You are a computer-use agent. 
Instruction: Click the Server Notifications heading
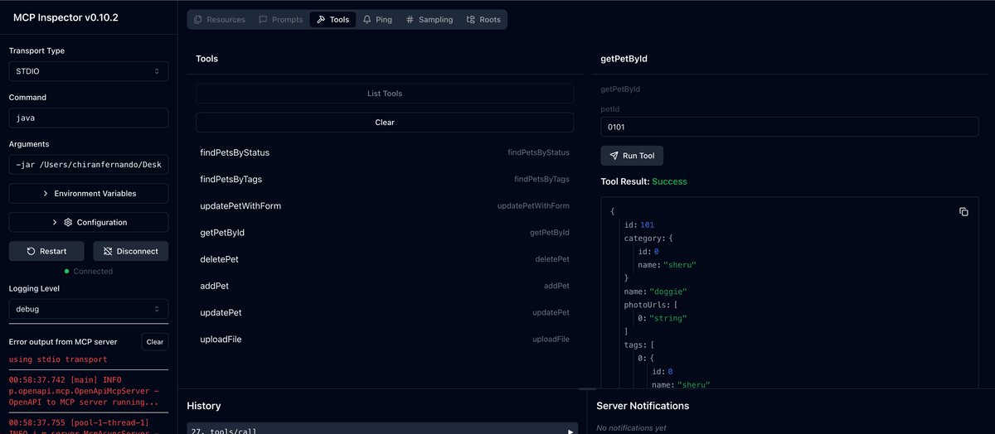click(x=643, y=406)
